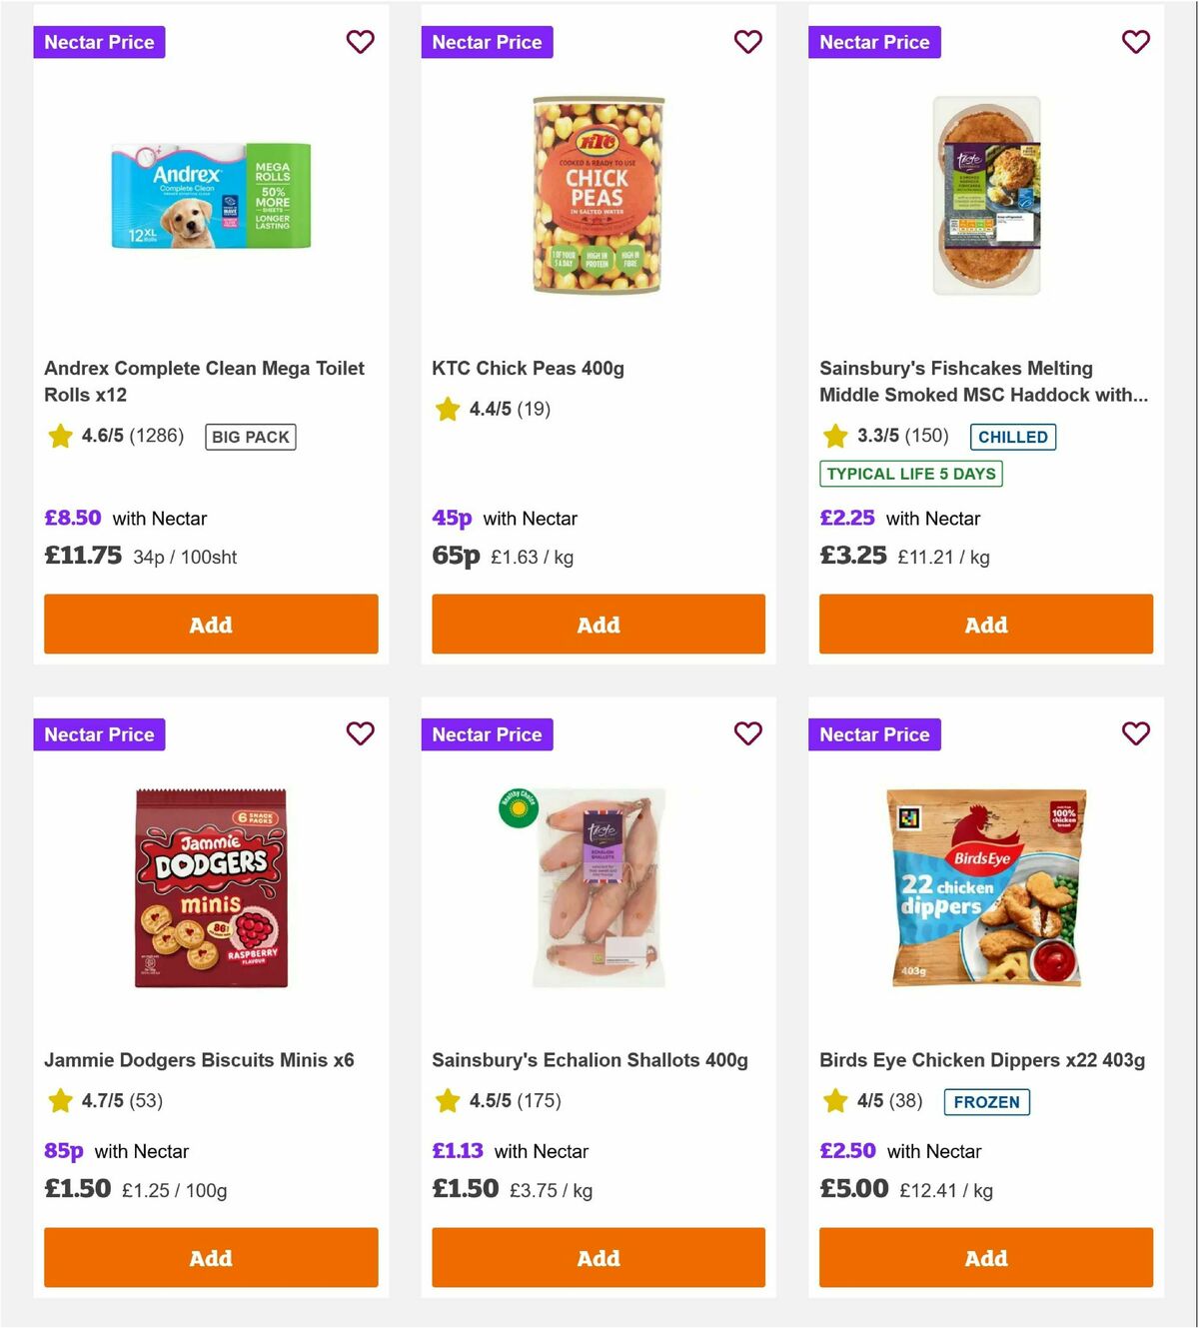Viewport: 1199px width, 1328px height.
Task: Click heart icon on KTC Chick Peas card
Action: [747, 42]
